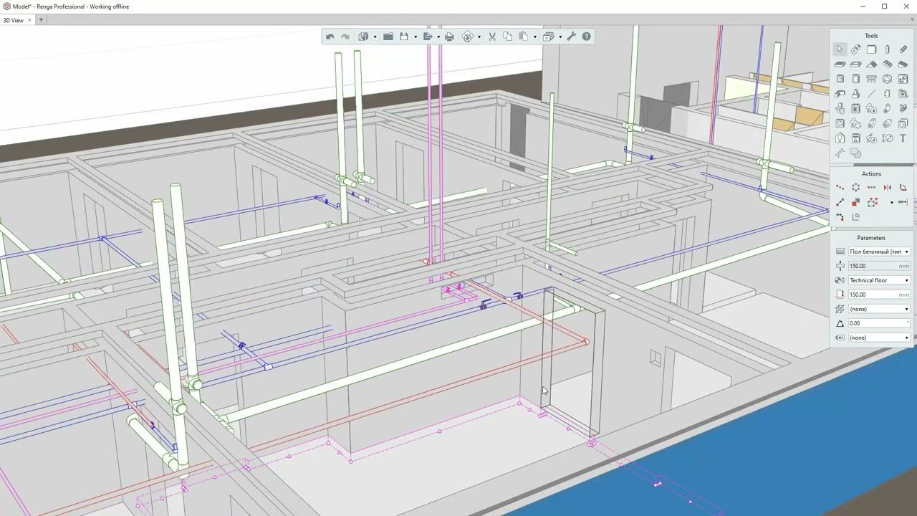Expand dropdown arrow next to styles cards icon
The image size is (917, 516).
pyautogui.click(x=560, y=37)
